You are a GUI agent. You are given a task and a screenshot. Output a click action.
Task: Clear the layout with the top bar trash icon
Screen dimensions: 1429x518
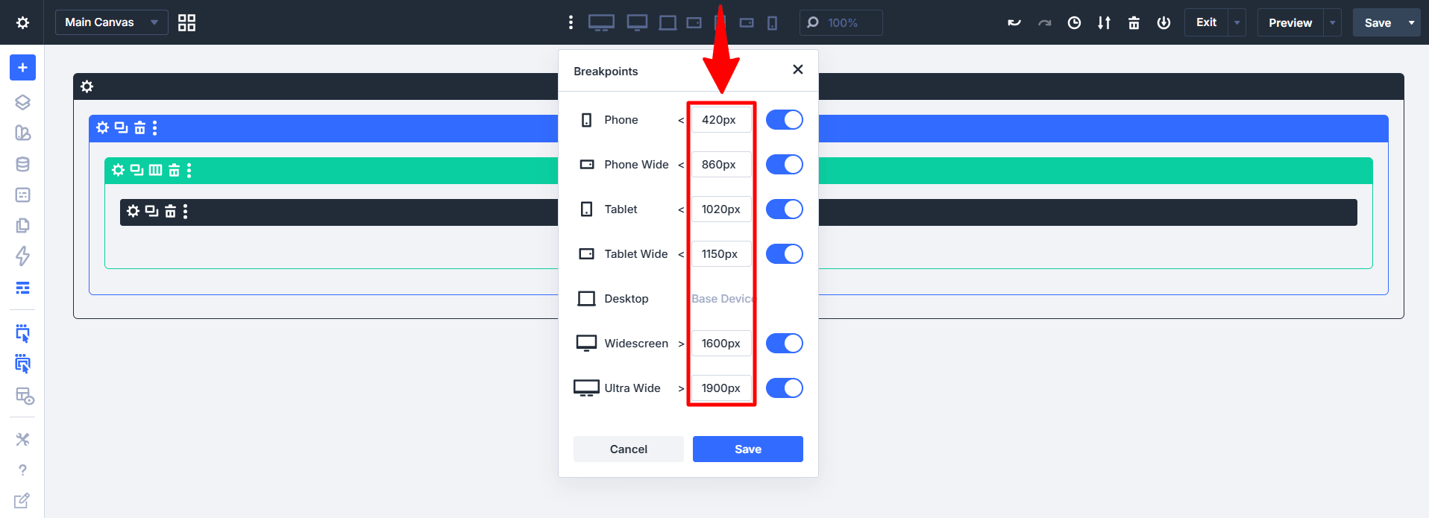pyautogui.click(x=1134, y=22)
